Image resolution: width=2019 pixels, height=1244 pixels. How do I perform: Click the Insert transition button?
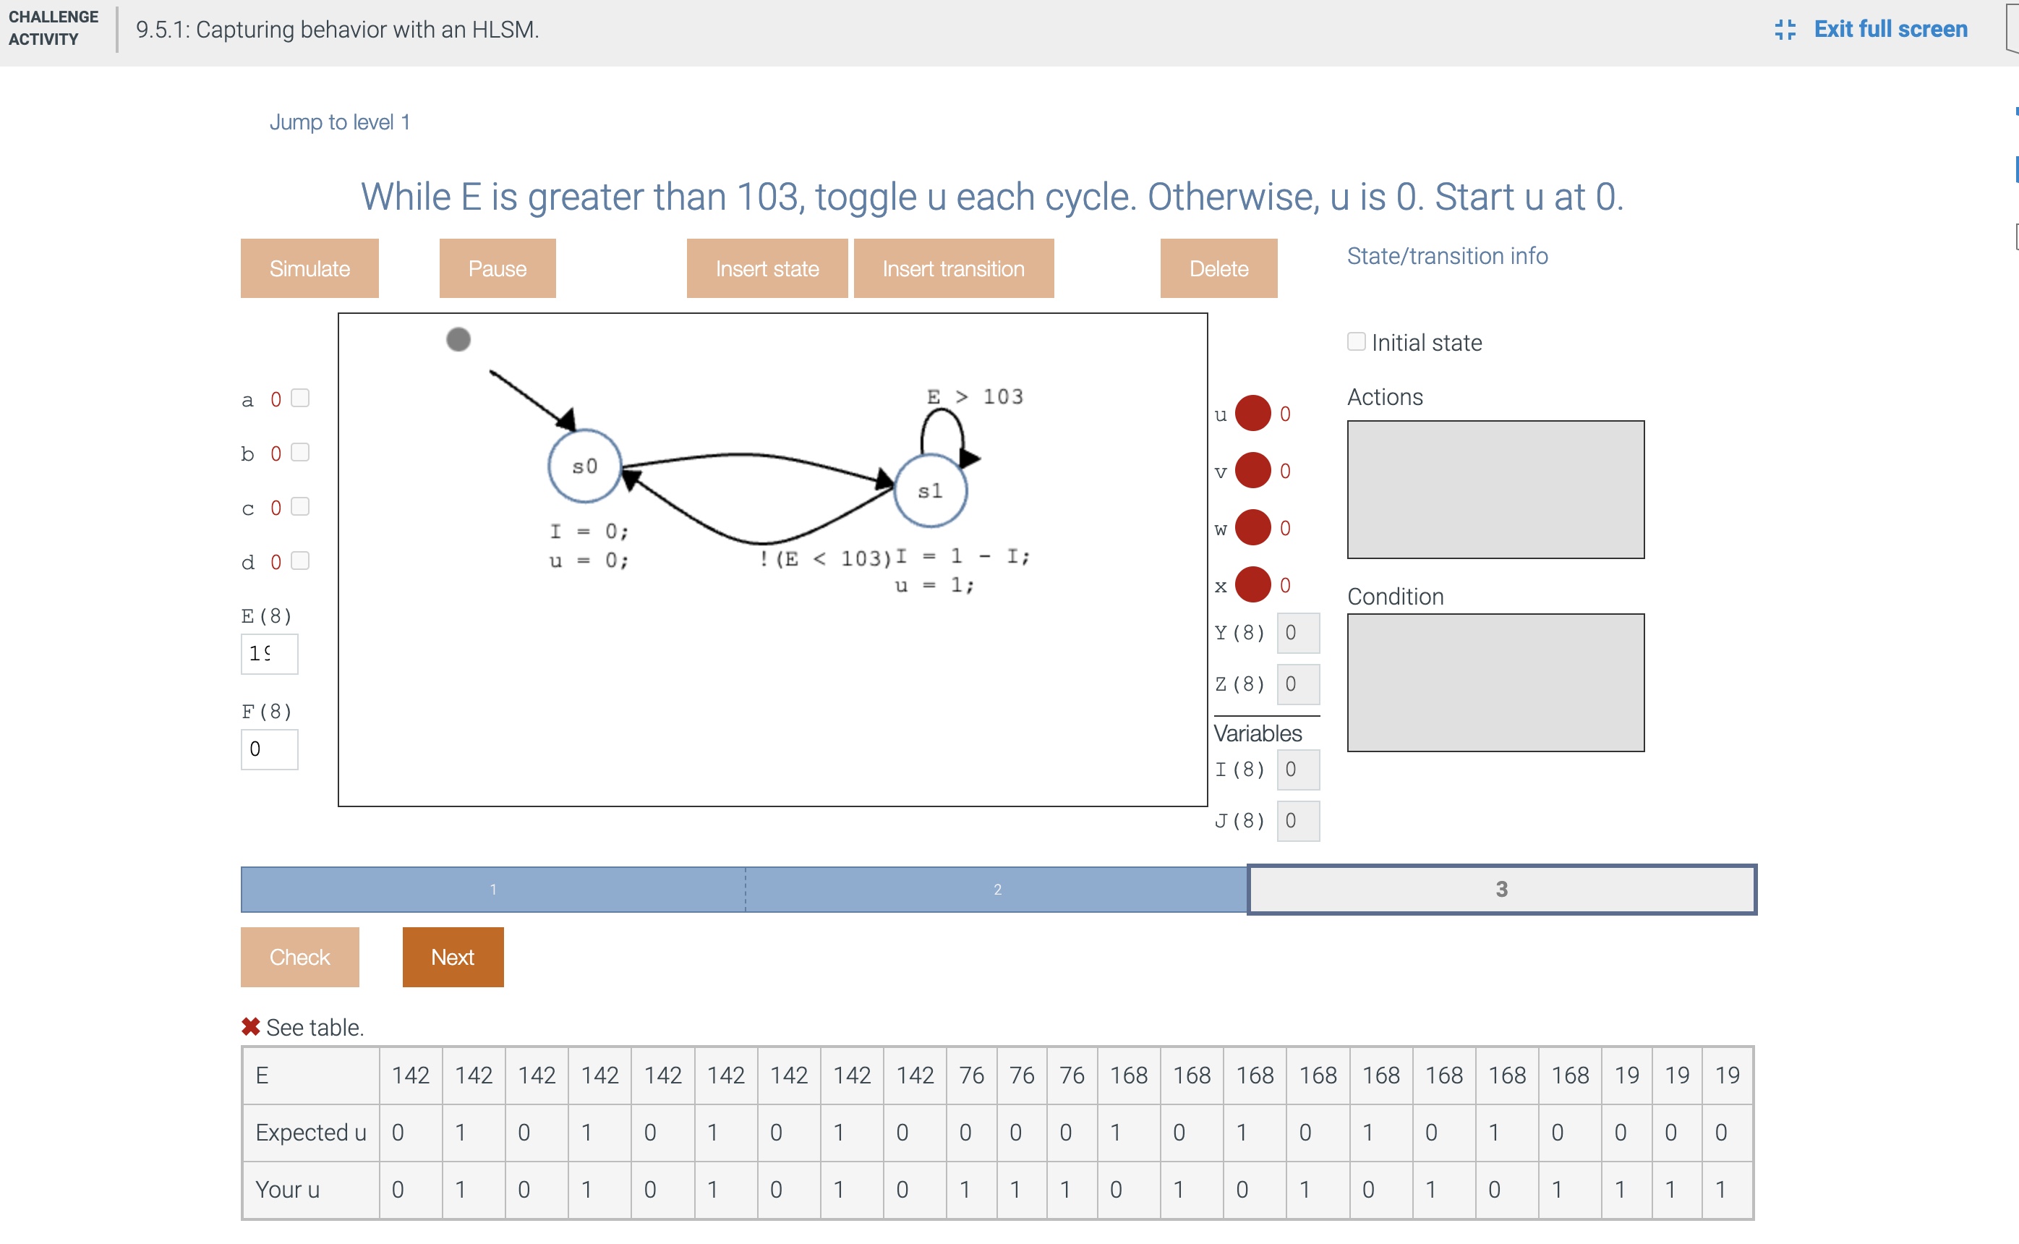coord(953,268)
